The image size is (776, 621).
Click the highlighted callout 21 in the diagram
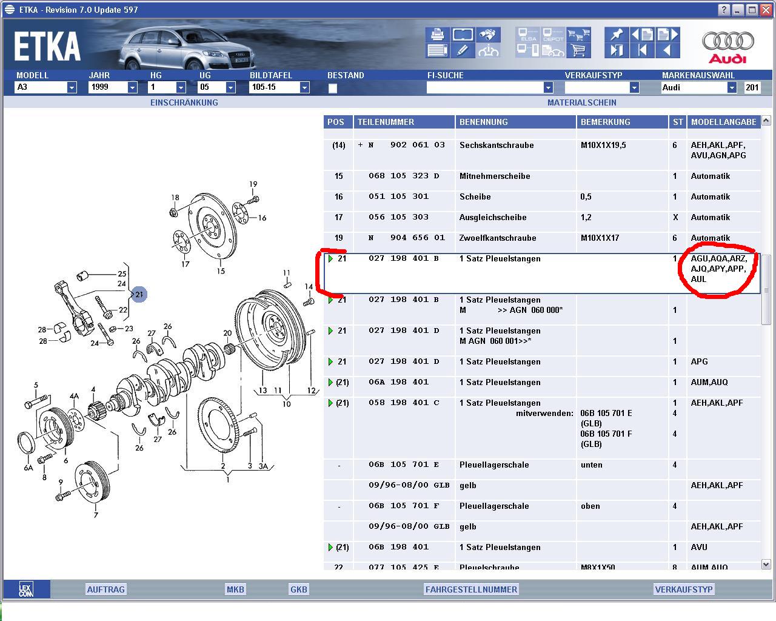(x=139, y=295)
